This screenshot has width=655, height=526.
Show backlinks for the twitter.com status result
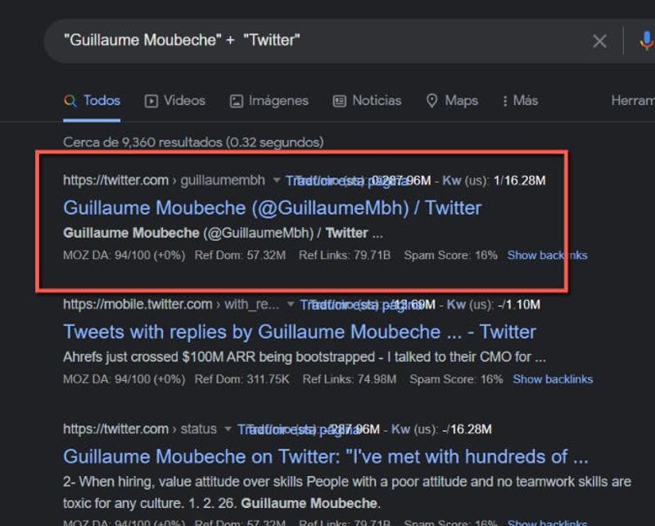pos(547,523)
